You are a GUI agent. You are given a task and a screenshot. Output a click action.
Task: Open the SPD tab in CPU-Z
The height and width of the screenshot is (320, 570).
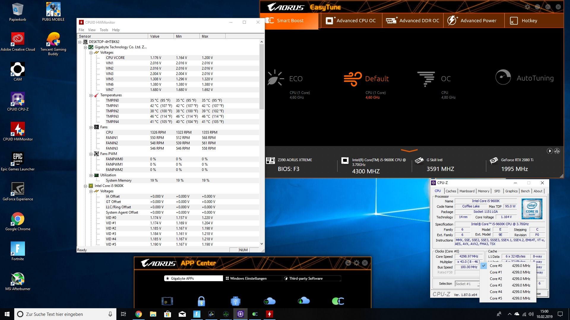coord(497,191)
